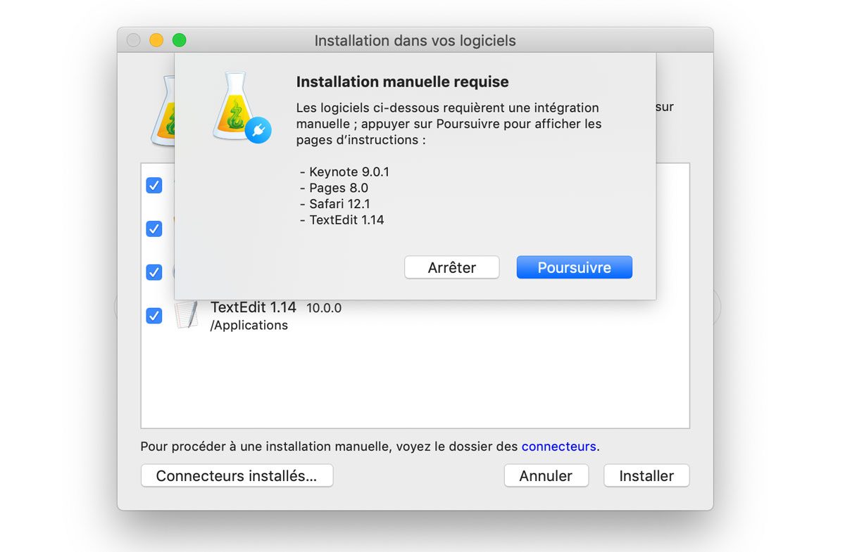Click the green zoom window button

coord(180,40)
